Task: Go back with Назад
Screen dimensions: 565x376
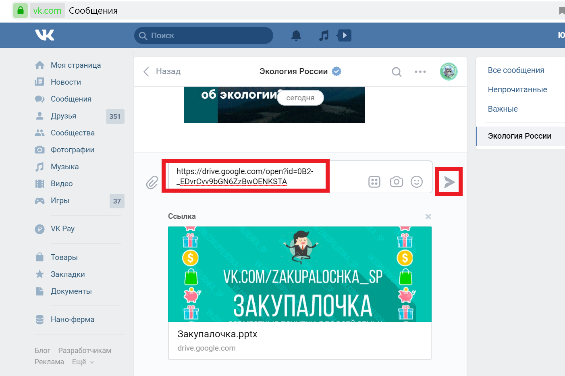Action: tap(162, 71)
